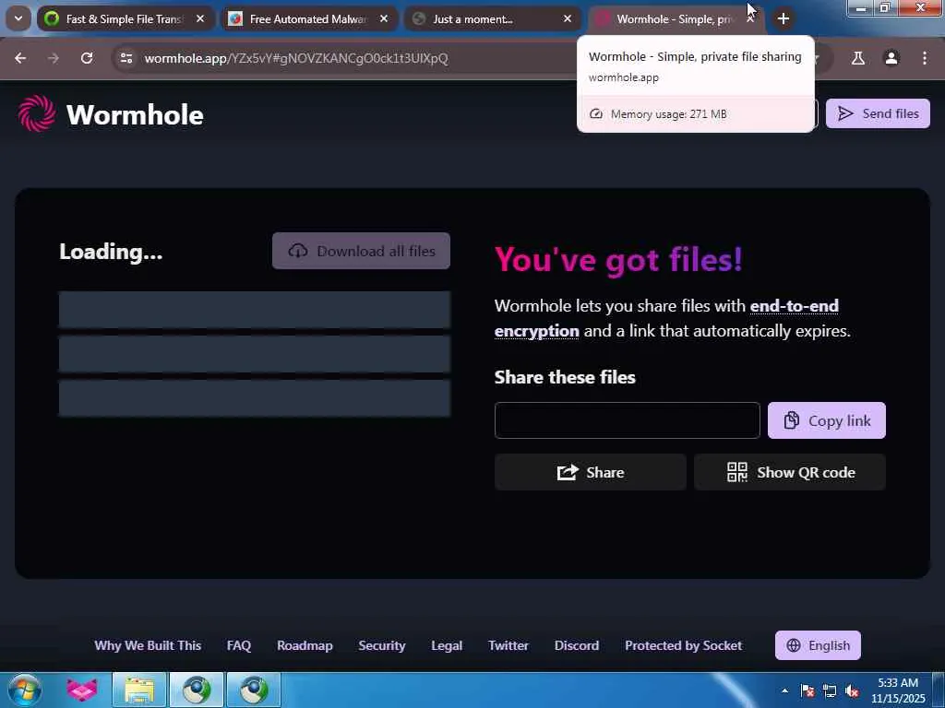Viewport: 945px width, 708px height.
Task: Open the Security footer link
Action: [x=381, y=645]
